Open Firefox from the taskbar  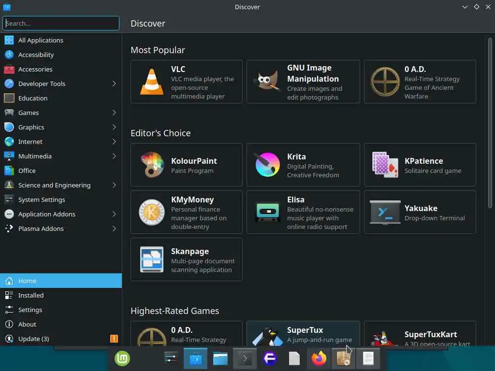(x=319, y=358)
